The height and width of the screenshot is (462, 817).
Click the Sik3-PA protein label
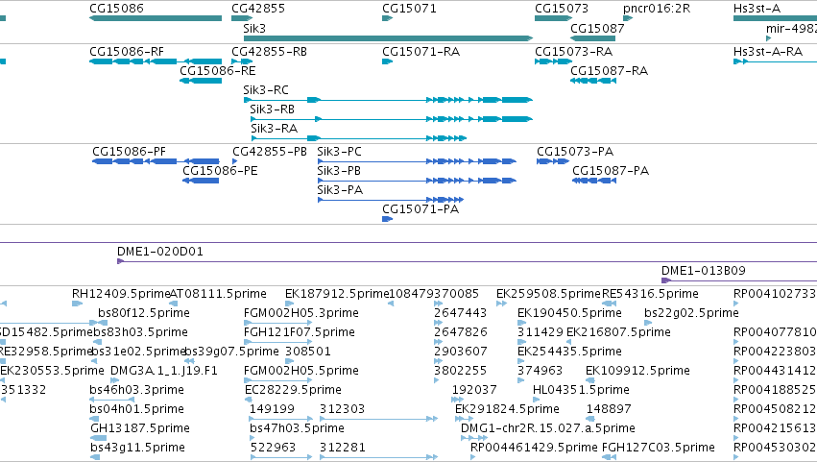coord(340,190)
